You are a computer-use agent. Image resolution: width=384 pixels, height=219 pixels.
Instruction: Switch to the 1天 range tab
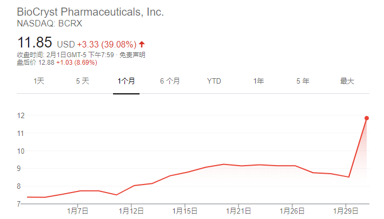[39, 81]
